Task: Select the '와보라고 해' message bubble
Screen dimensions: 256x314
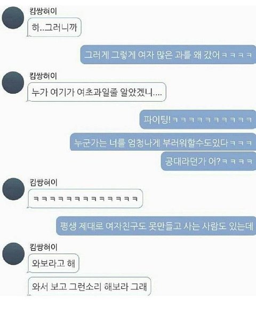Action: point(53,263)
